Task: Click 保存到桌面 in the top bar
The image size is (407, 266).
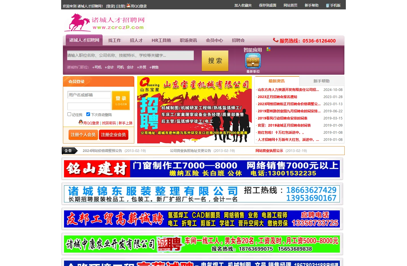Action: [268, 5]
